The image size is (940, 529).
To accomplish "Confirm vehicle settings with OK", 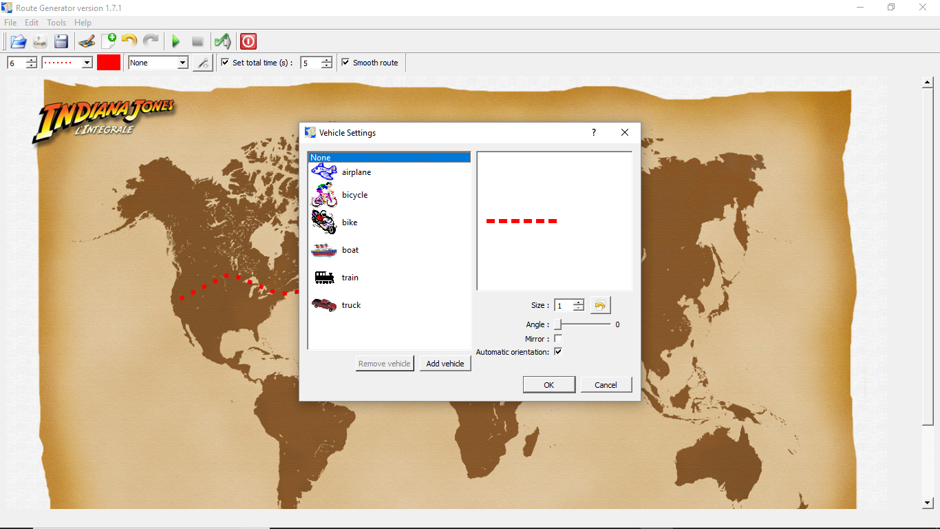I will click(549, 385).
